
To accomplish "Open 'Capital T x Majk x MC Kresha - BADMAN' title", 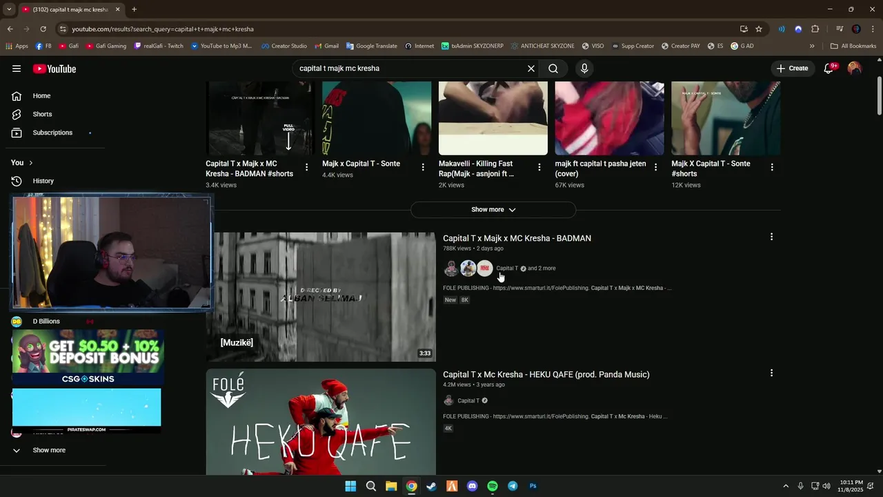I will point(517,238).
